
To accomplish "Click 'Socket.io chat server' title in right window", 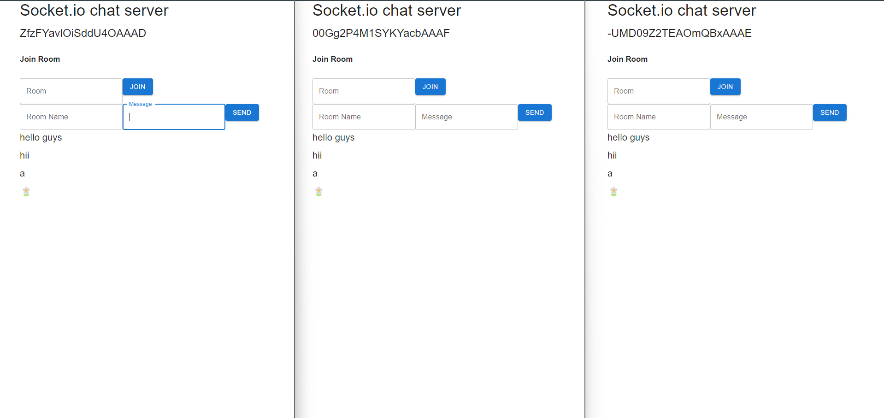I will click(x=682, y=10).
